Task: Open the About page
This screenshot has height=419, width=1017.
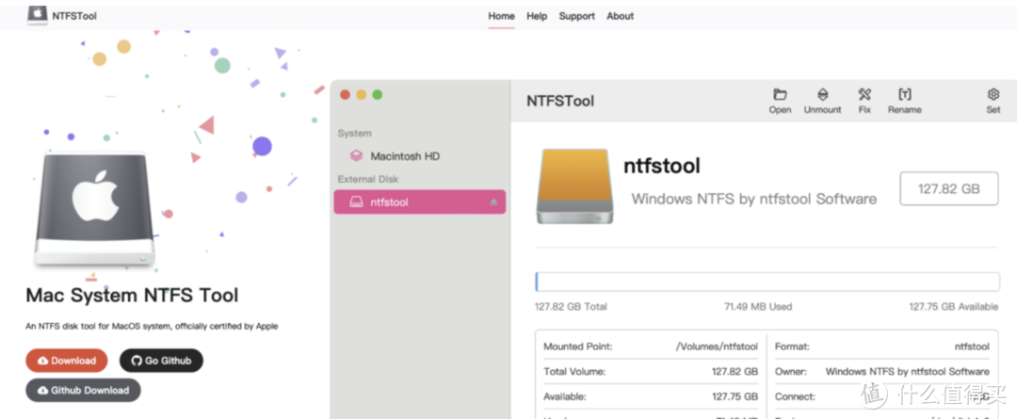Action: (x=620, y=16)
